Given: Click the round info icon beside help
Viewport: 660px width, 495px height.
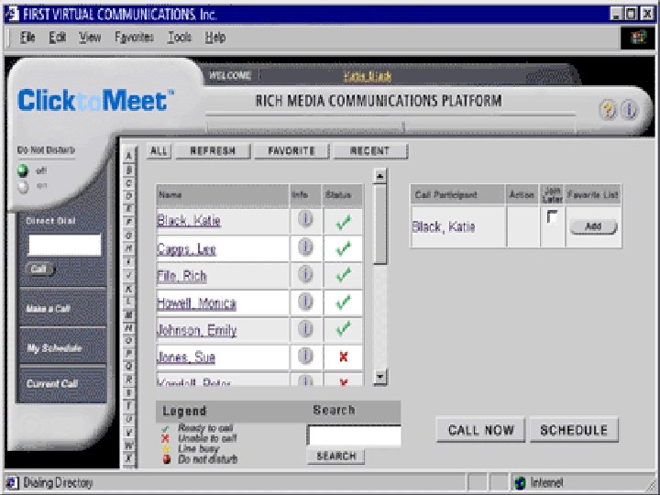Looking at the screenshot, I should pos(629,110).
